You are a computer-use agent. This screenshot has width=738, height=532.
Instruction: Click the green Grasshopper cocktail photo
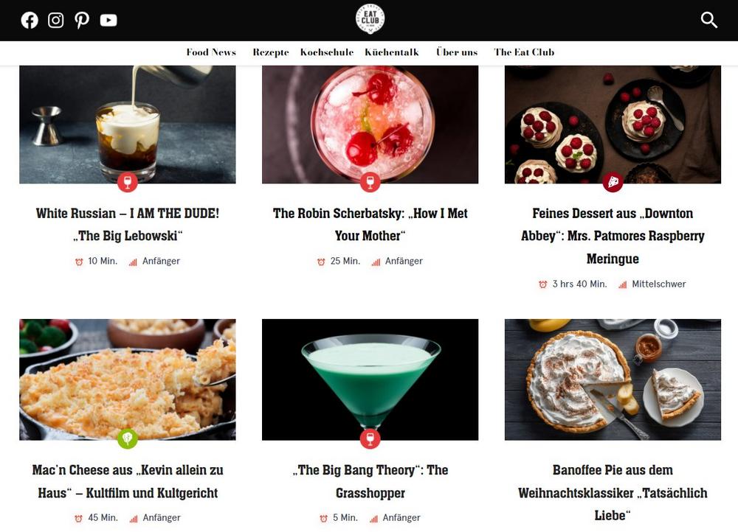pyautogui.click(x=370, y=379)
